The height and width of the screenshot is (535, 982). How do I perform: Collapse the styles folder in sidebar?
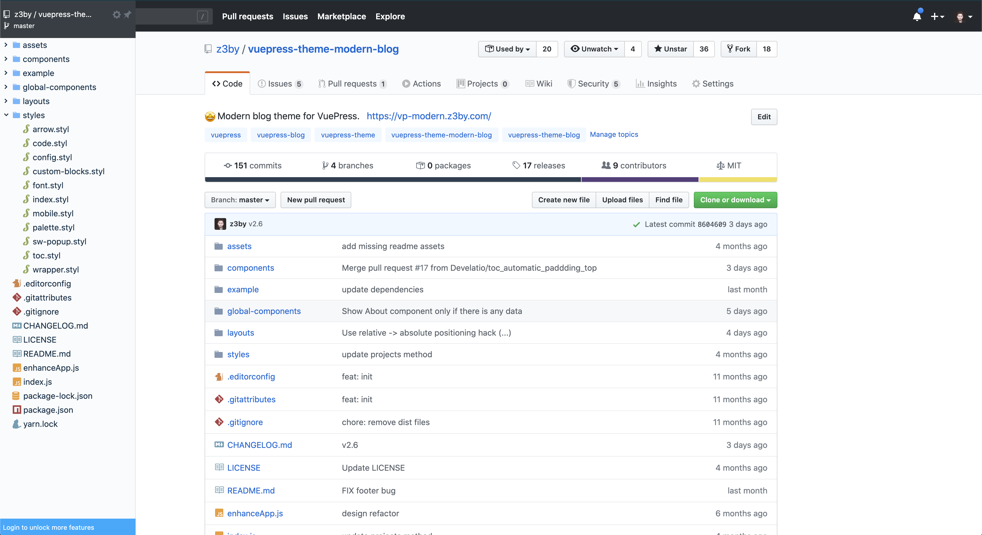[x=6, y=115]
